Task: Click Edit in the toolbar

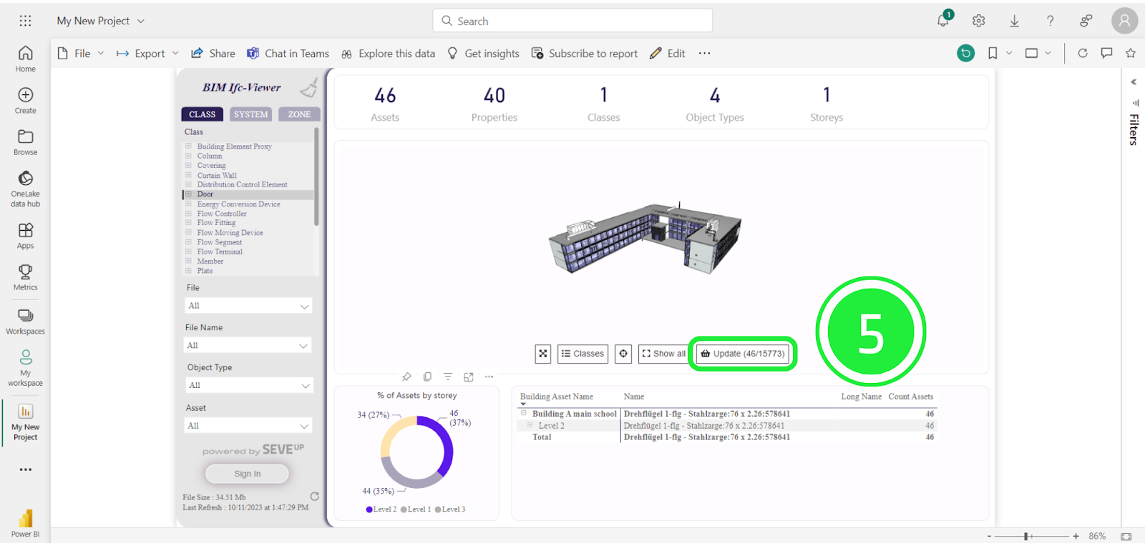Action: 668,53
